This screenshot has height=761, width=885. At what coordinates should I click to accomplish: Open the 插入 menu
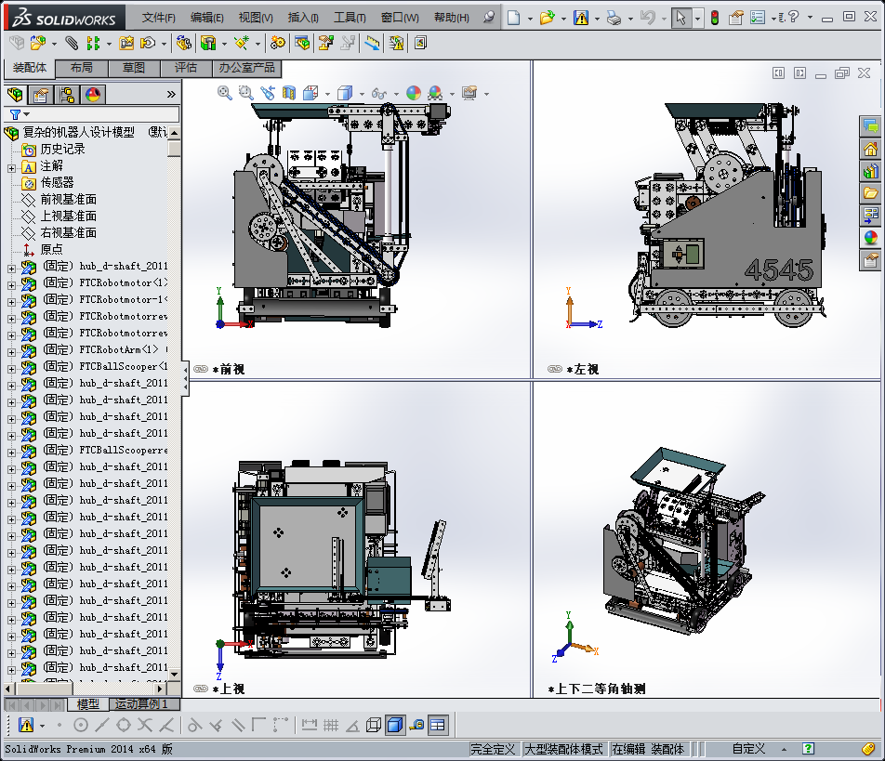(303, 18)
